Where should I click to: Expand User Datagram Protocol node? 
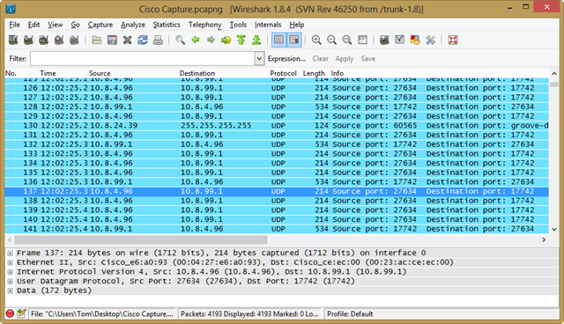click(x=11, y=281)
